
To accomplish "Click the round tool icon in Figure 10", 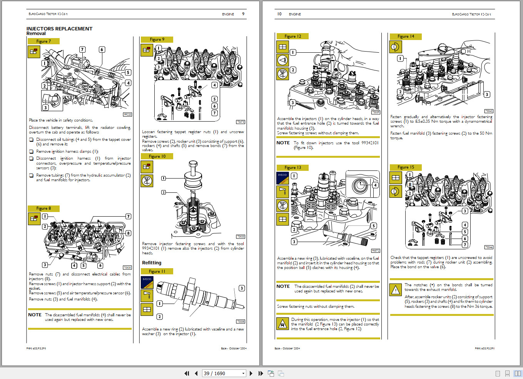I will (x=147, y=180).
